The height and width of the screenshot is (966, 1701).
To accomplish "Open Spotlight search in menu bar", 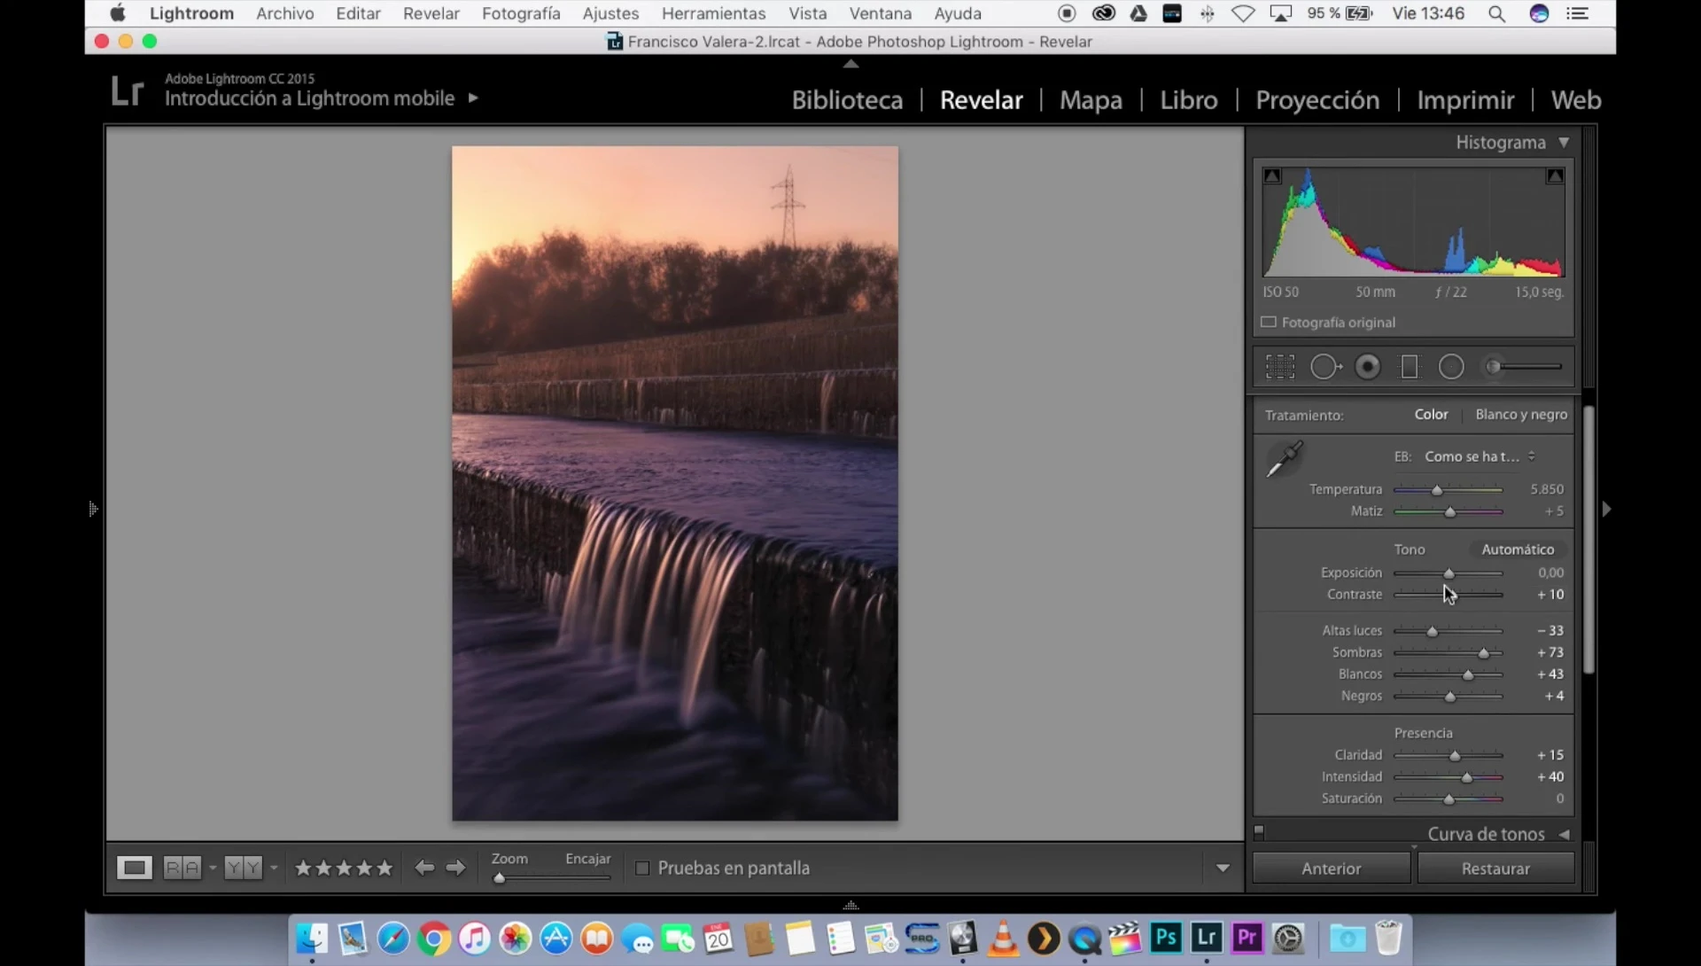I will pos(1496,13).
